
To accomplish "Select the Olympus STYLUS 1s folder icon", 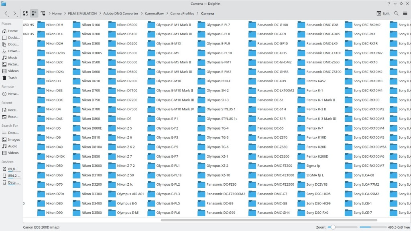I will coord(201,119).
